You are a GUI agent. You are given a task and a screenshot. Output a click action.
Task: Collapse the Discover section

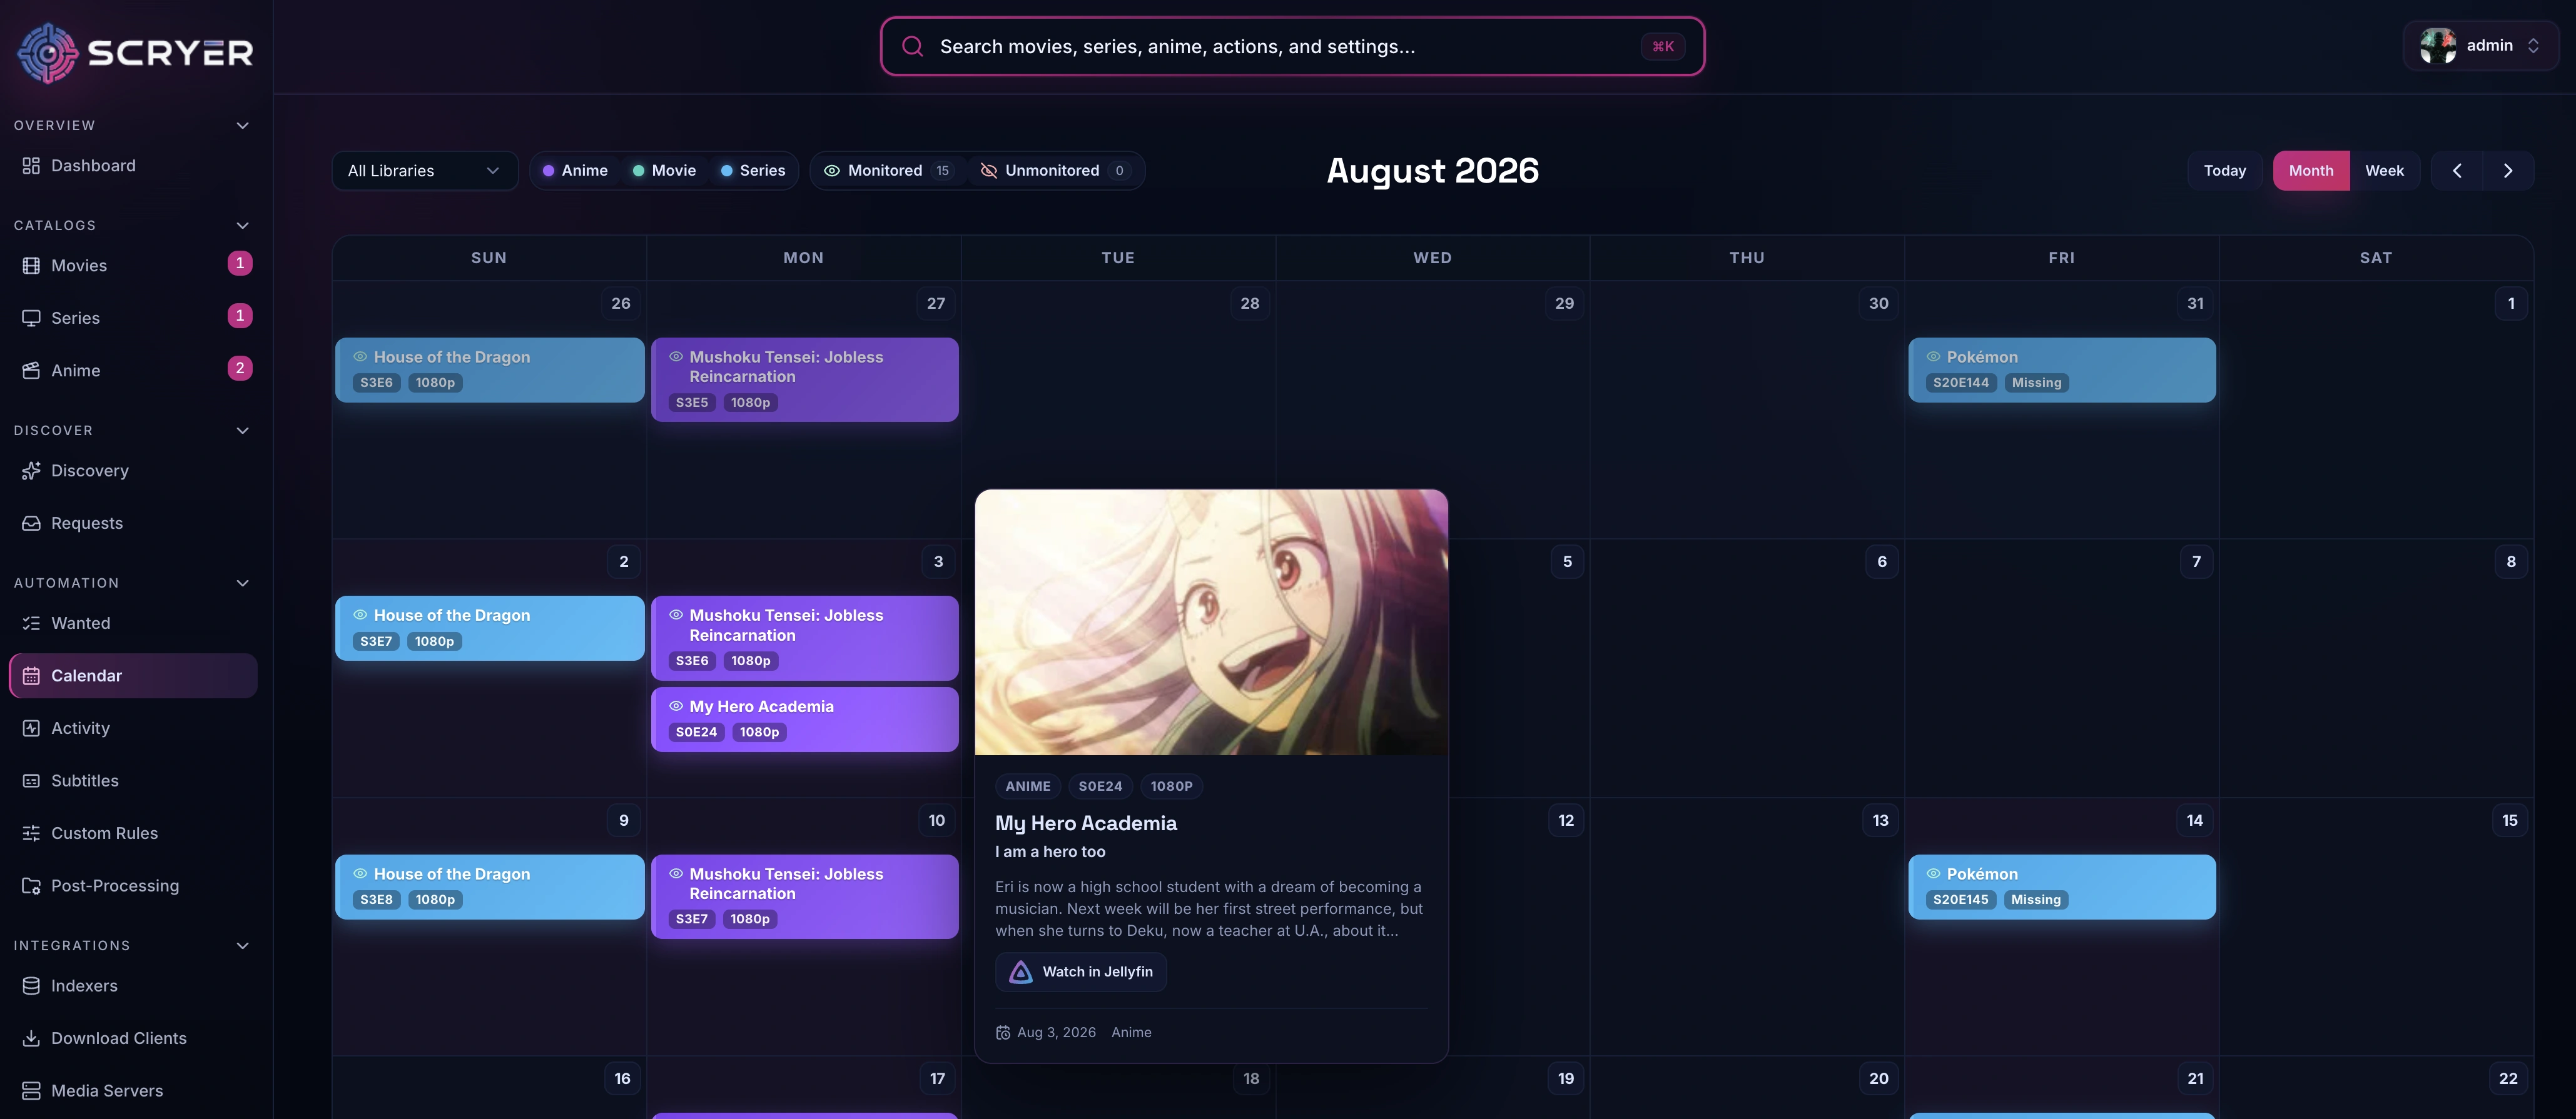[x=242, y=431]
